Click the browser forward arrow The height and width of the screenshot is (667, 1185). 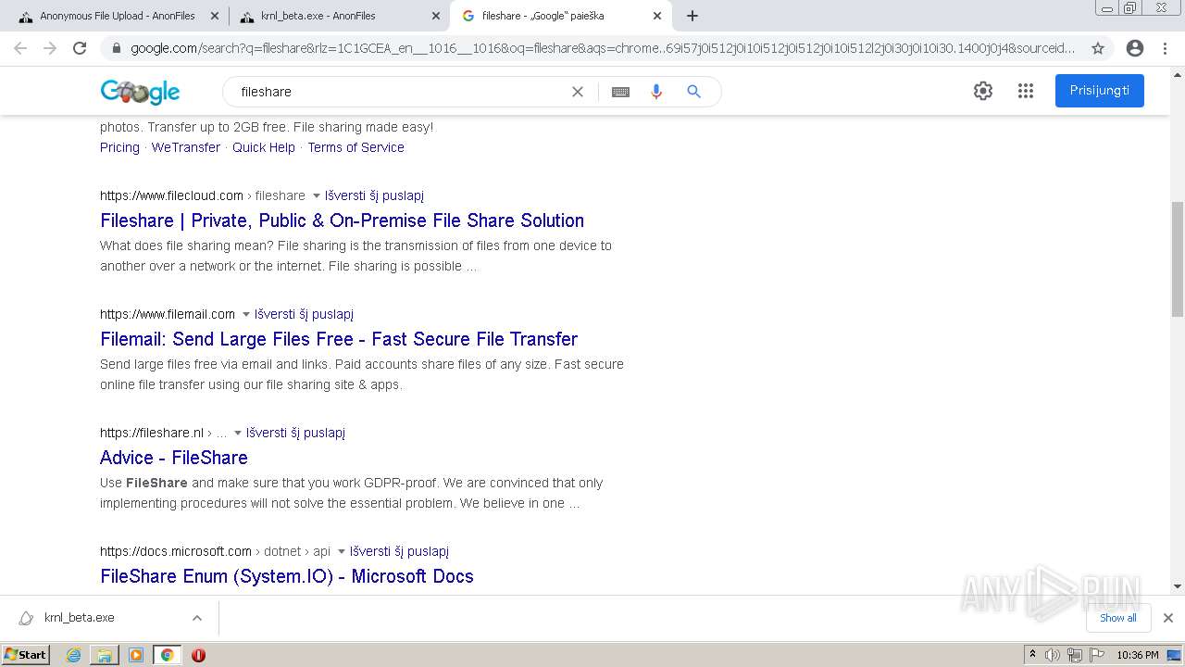(50, 48)
